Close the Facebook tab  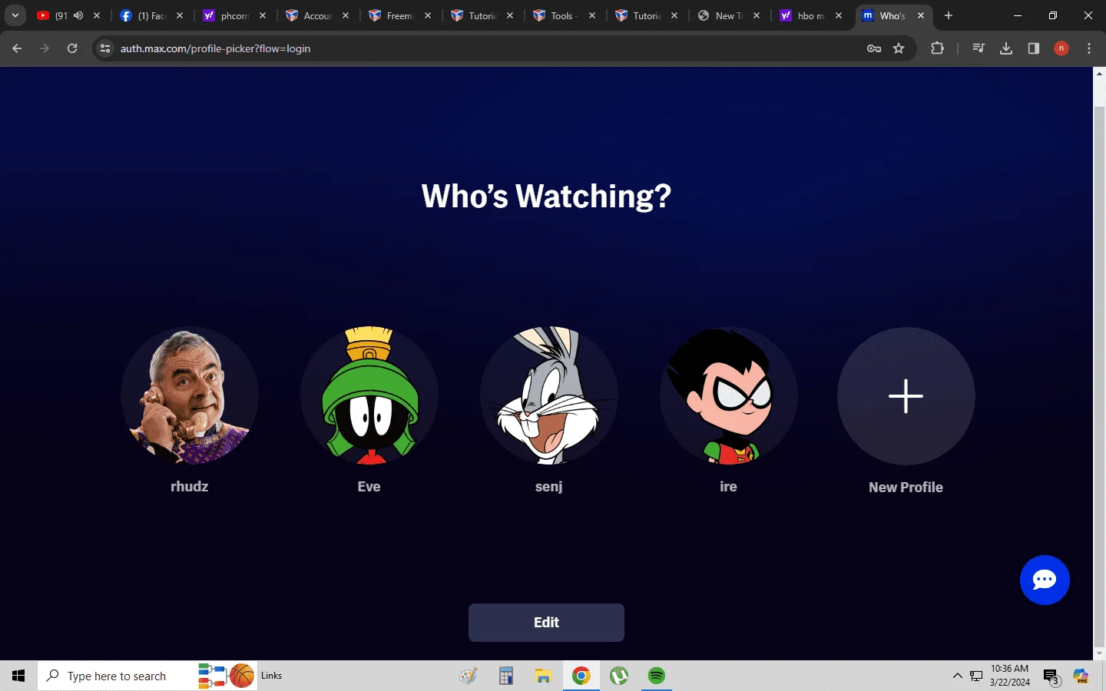[x=180, y=15]
